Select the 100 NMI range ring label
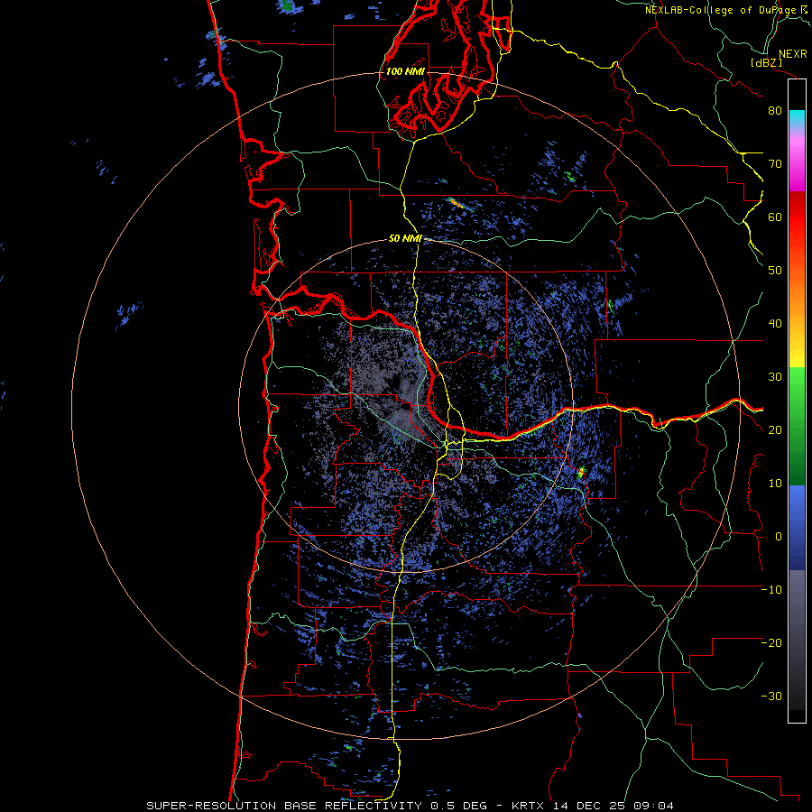Image resolution: width=812 pixels, height=812 pixels. point(405,71)
